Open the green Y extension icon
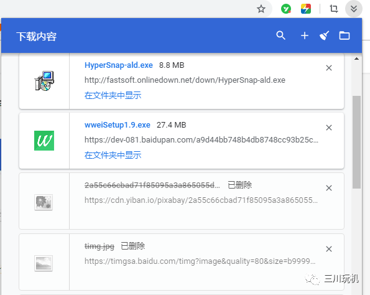The image size is (370, 295). (286, 9)
